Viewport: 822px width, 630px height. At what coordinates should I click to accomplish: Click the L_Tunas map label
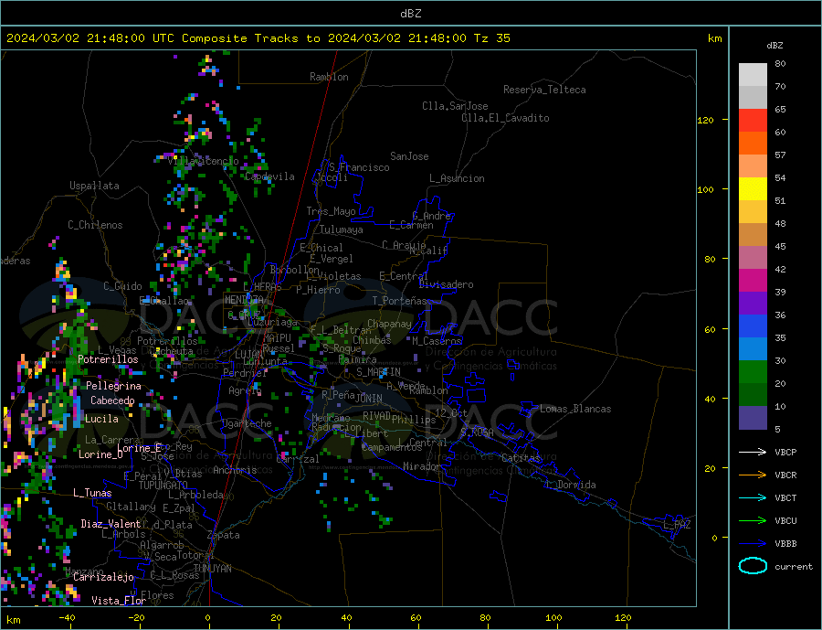coord(92,493)
